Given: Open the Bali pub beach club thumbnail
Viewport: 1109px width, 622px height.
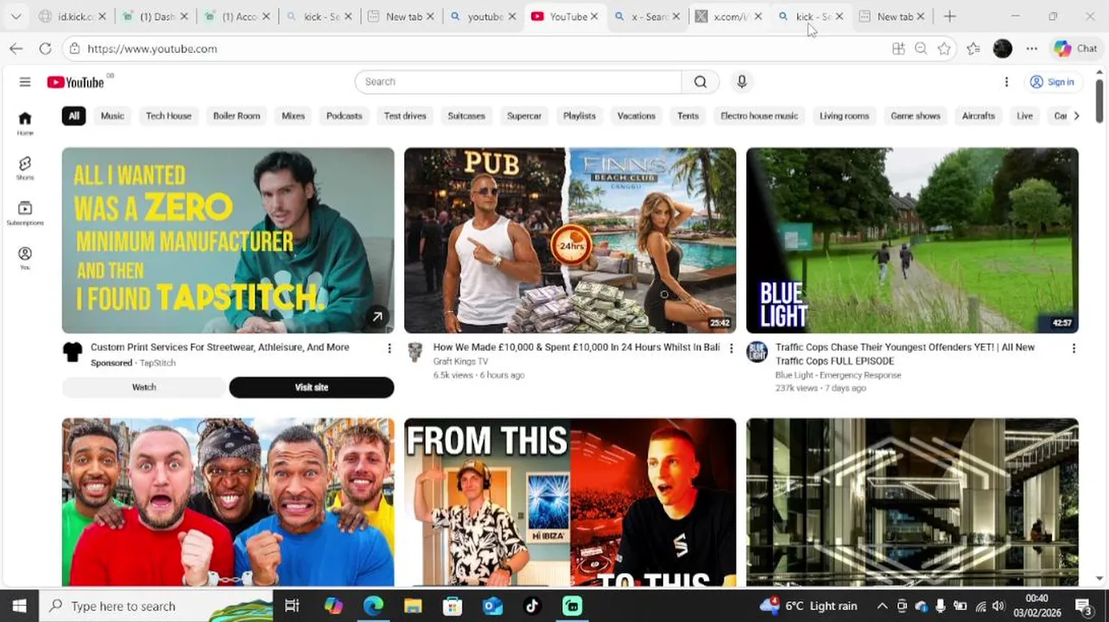Looking at the screenshot, I should (x=570, y=240).
